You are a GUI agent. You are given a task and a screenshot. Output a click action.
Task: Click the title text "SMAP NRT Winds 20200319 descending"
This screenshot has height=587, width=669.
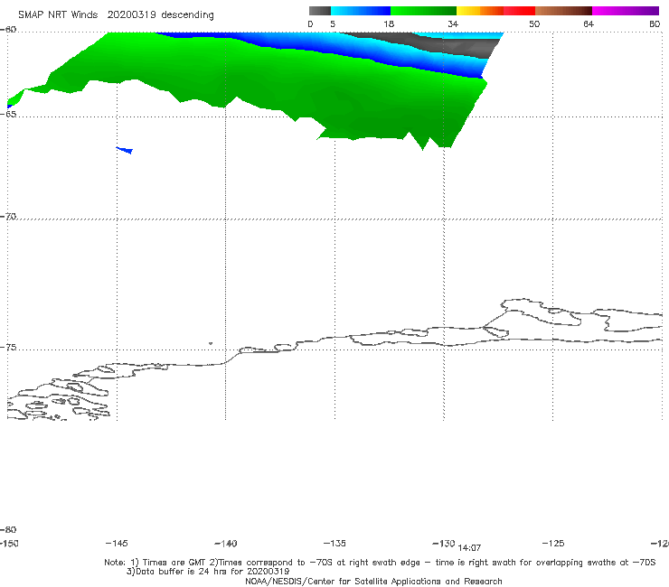point(116,15)
